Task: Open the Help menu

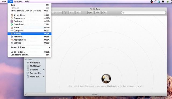Action: [27, 2]
